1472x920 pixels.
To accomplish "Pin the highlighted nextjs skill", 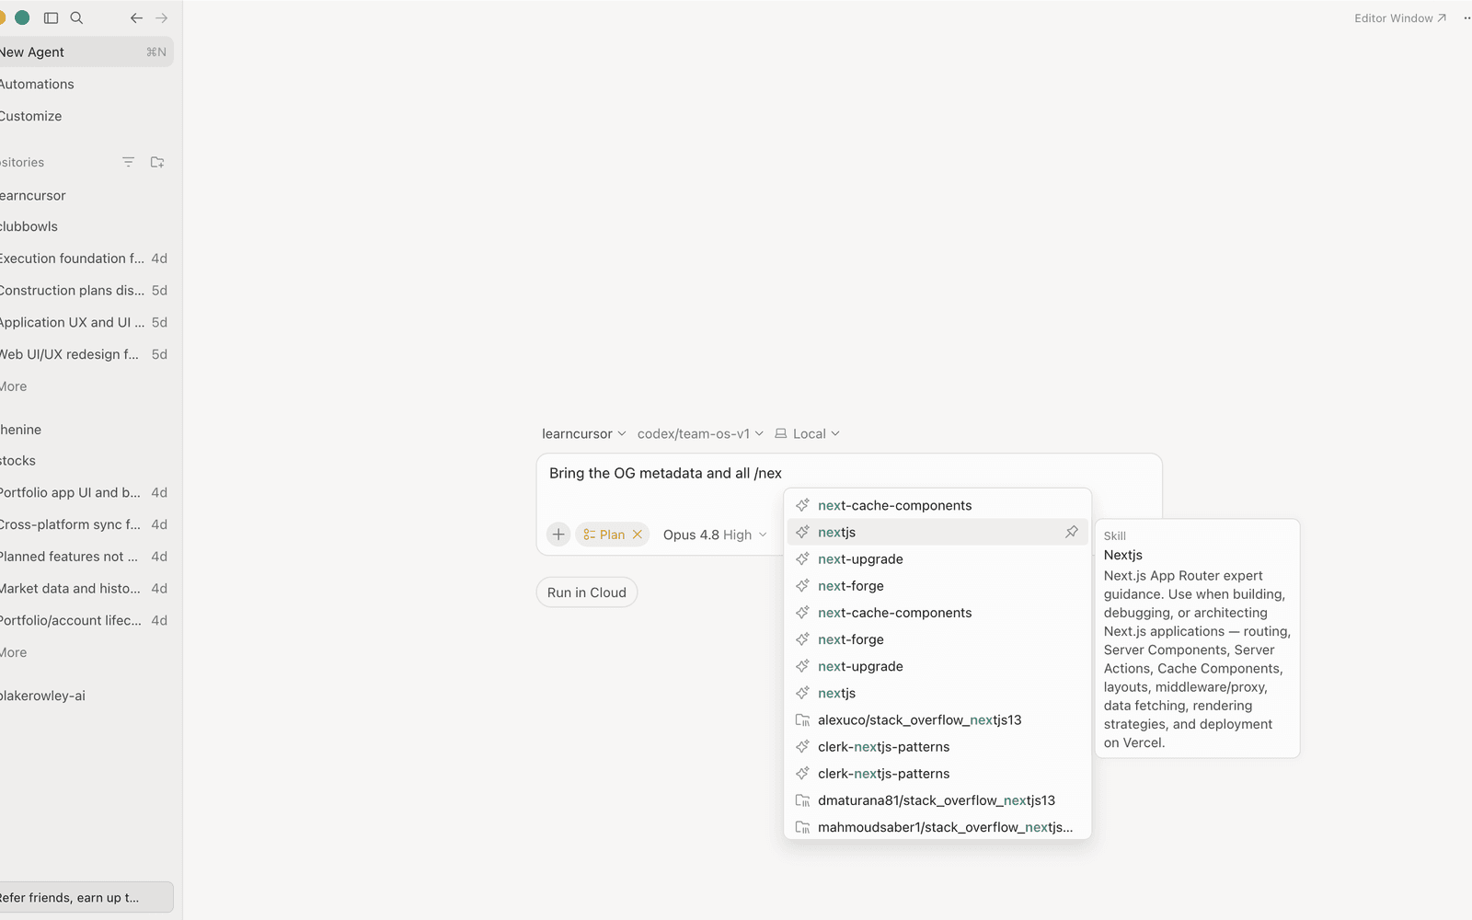I will [x=1072, y=532].
